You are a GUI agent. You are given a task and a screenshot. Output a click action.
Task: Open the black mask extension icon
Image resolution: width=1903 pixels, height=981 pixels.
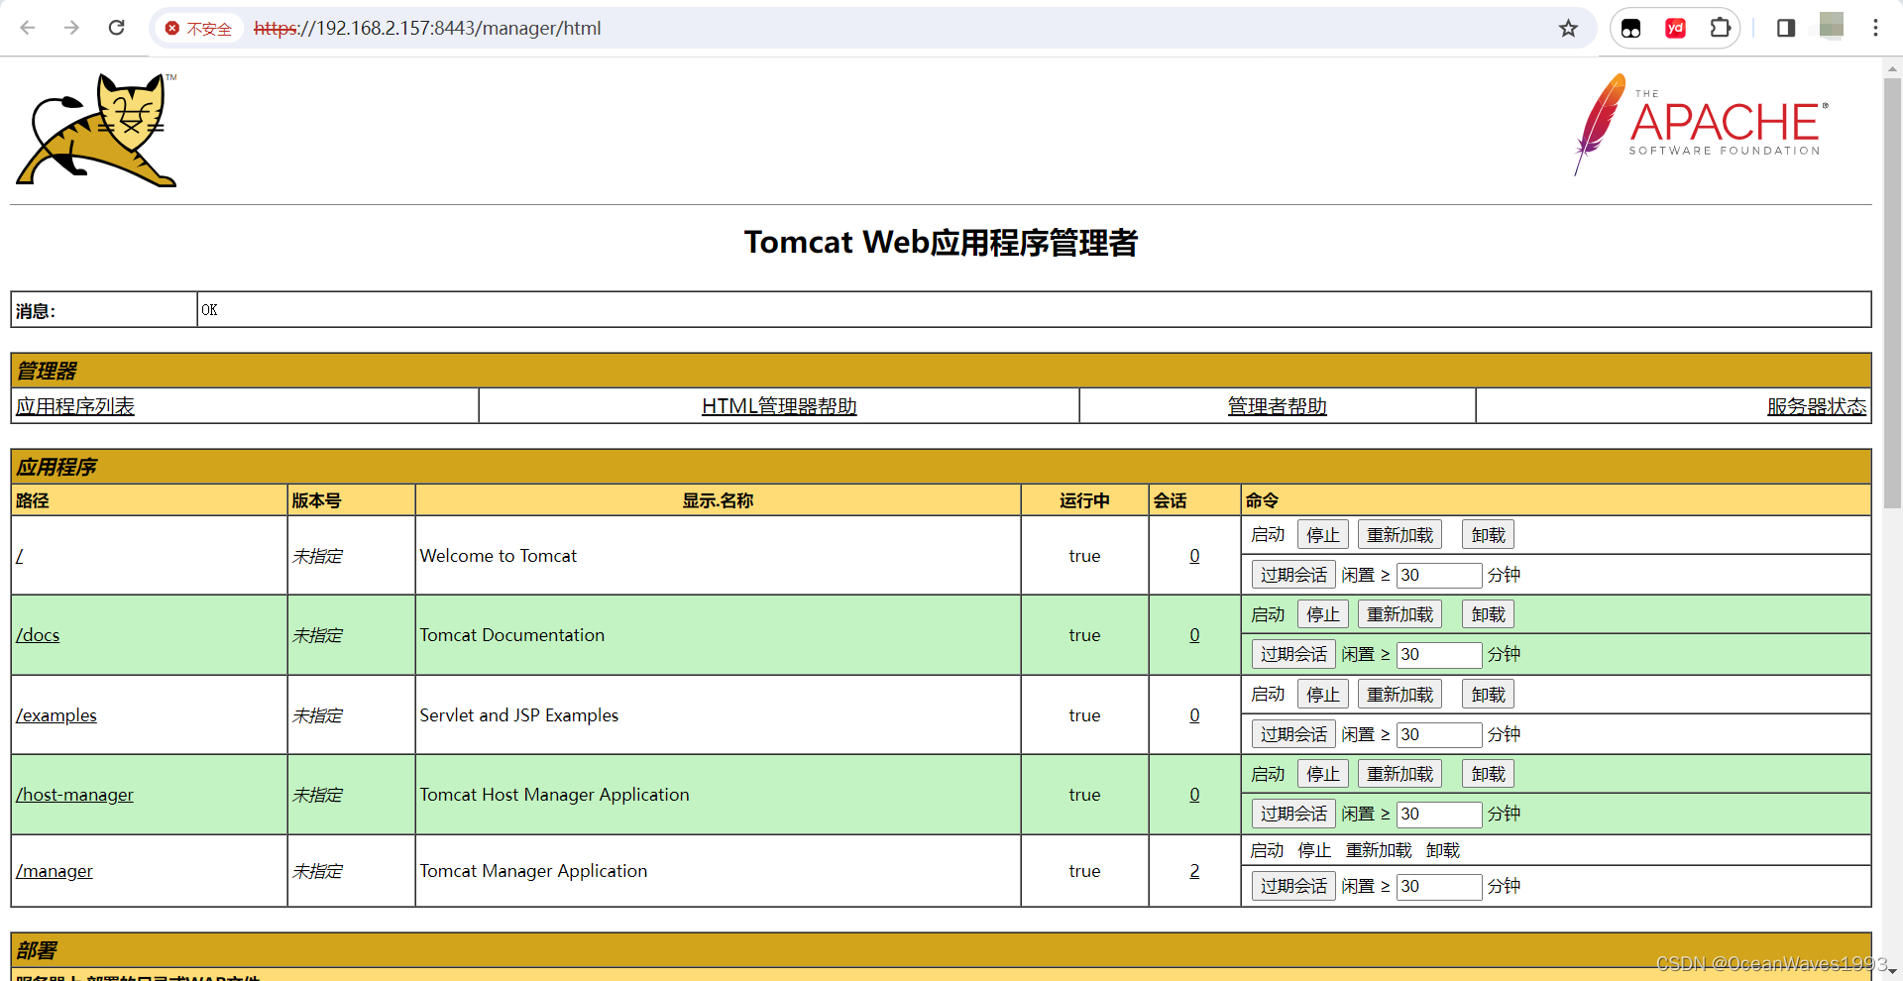[1631, 28]
